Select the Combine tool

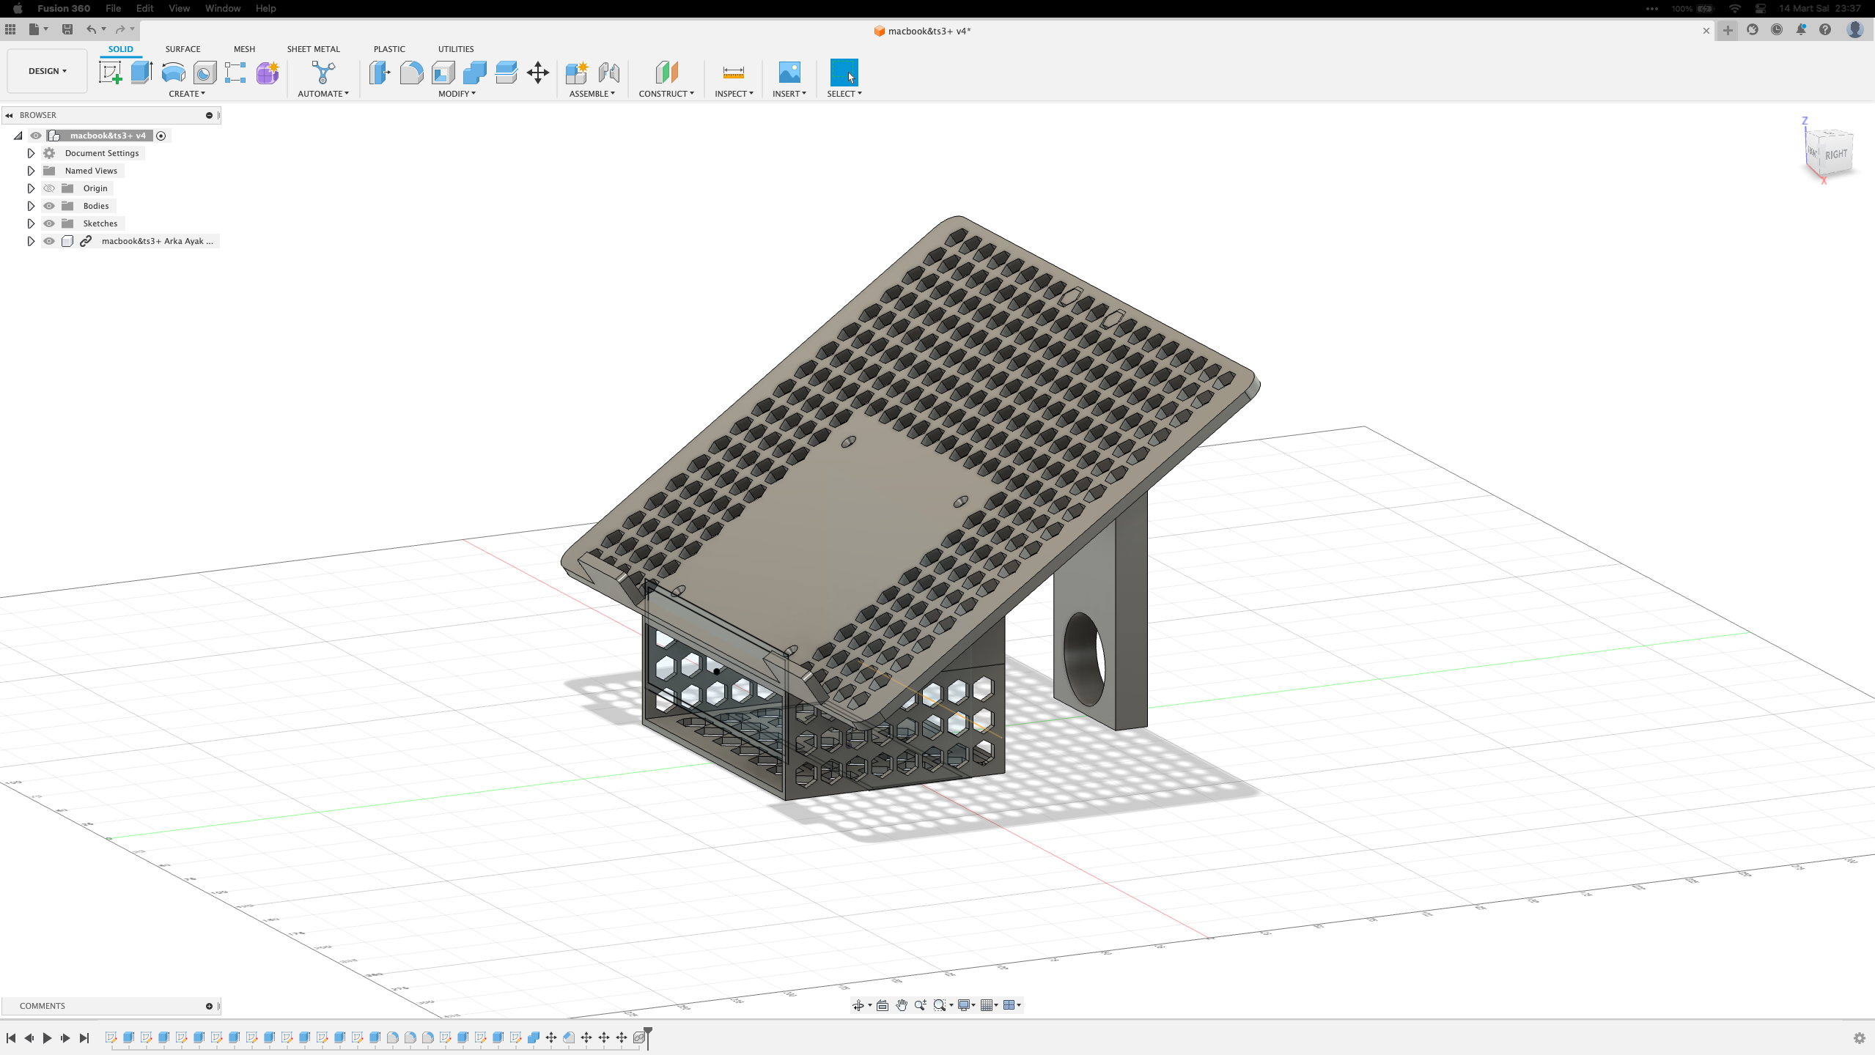point(474,73)
